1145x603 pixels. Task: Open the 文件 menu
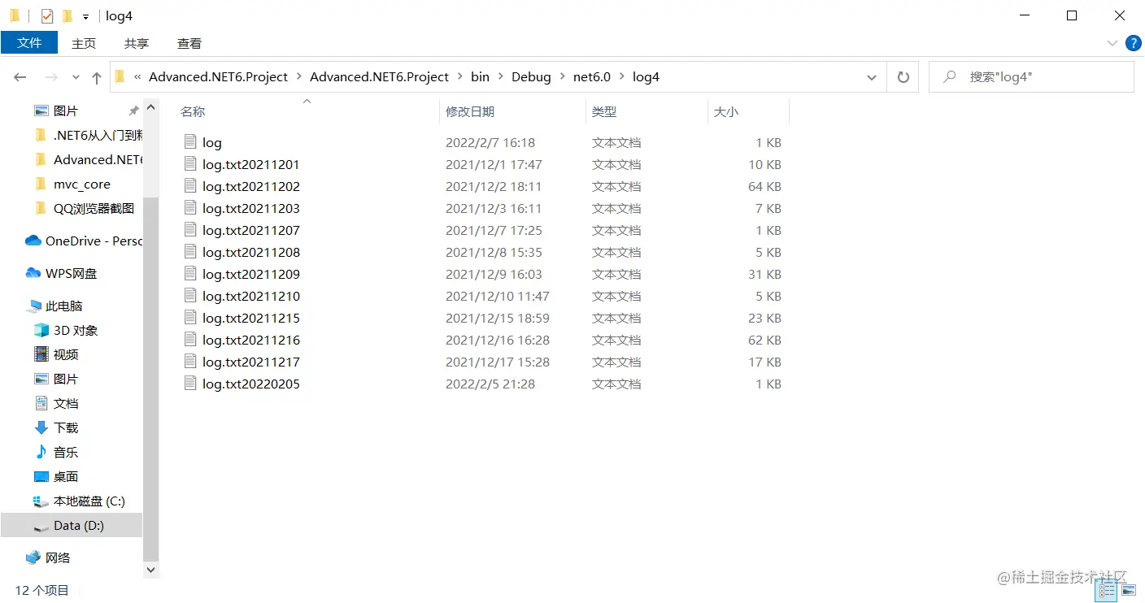[29, 43]
